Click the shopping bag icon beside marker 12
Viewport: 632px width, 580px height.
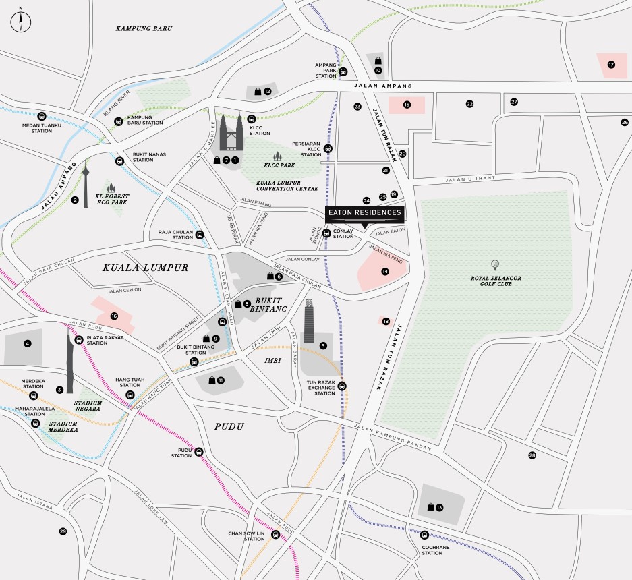(x=258, y=92)
